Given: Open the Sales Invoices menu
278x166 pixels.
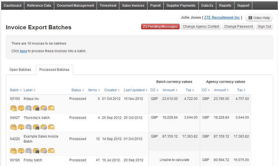Looking at the screenshot, I should click(133, 6).
